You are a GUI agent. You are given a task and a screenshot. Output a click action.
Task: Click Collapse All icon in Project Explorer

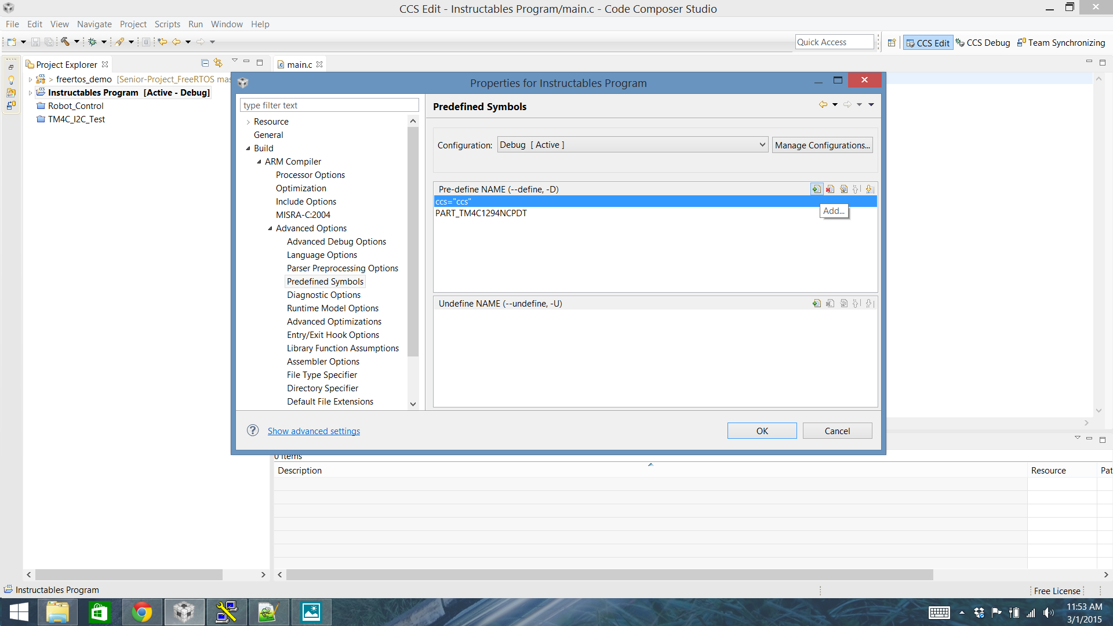205,63
